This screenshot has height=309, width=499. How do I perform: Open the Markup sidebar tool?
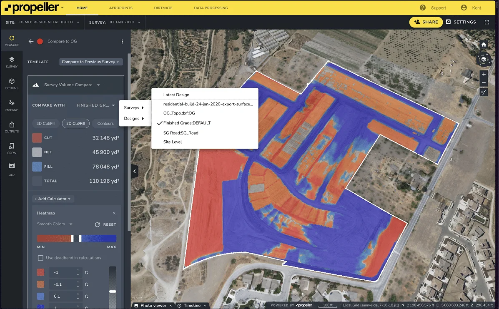[12, 105]
